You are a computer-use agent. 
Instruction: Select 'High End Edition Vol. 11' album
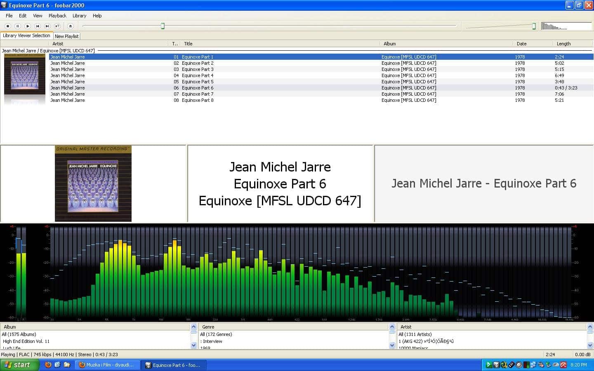coord(26,341)
